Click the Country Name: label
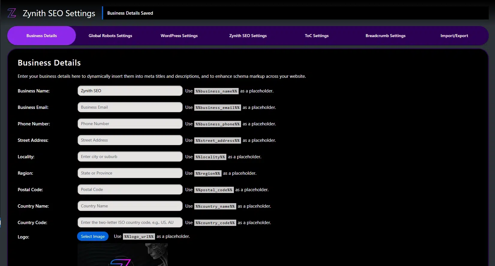This screenshot has height=266, width=495. click(x=33, y=206)
